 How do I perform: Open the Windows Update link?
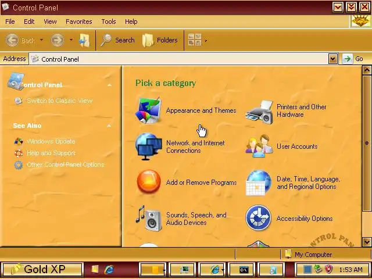pos(51,141)
